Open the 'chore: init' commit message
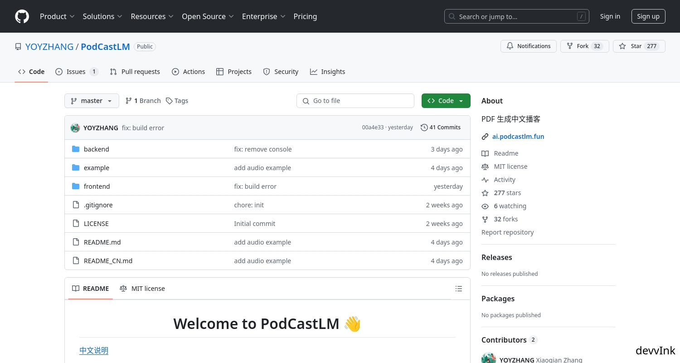680x363 pixels. coord(249,205)
